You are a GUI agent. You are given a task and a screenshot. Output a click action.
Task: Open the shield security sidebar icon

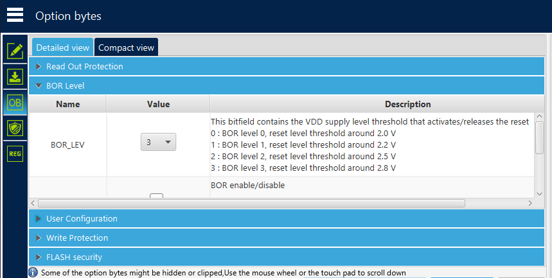point(15,128)
